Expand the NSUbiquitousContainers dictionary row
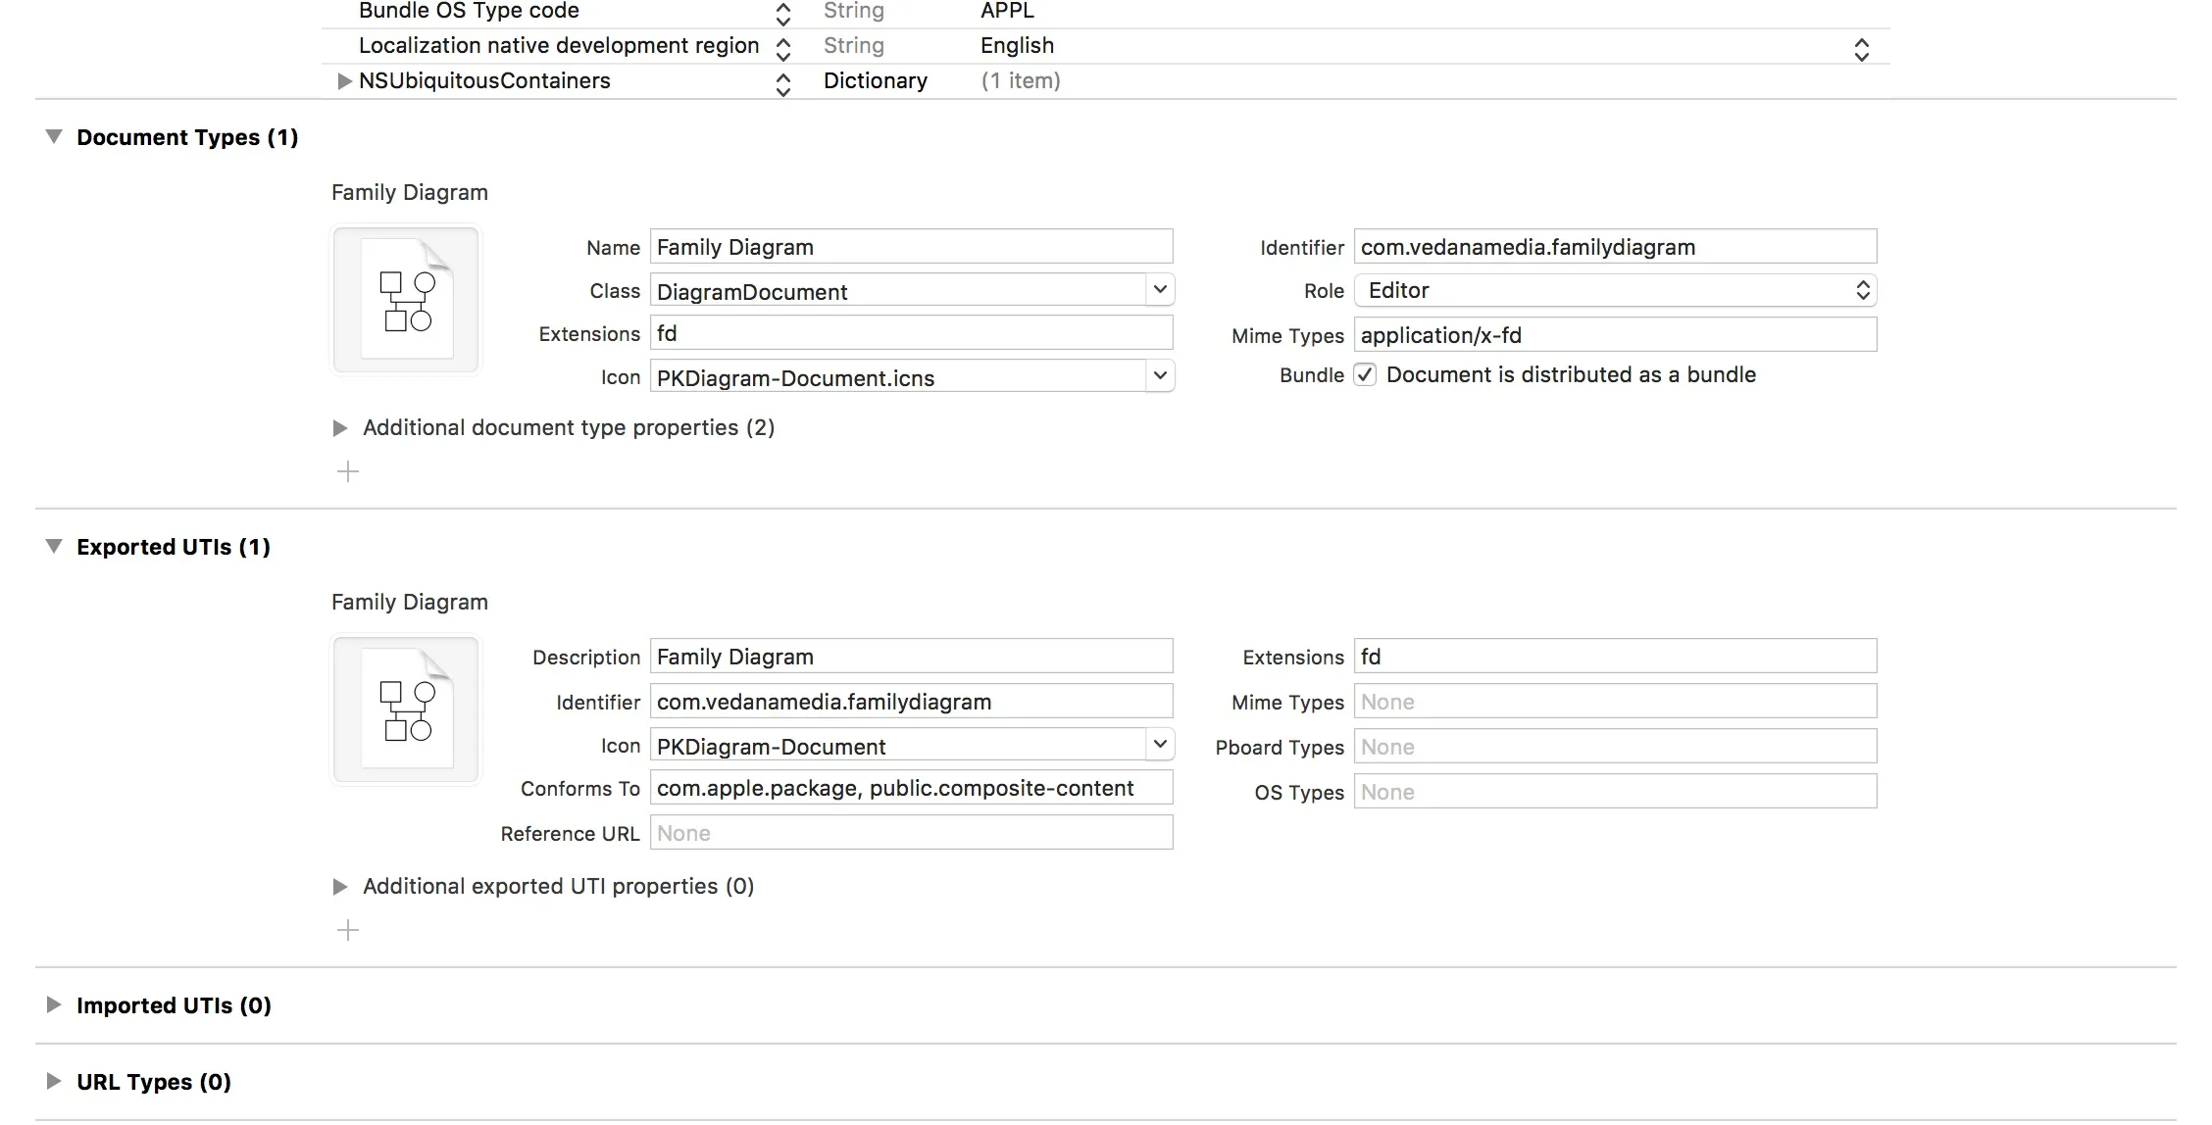The width and height of the screenshot is (2212, 1125). (x=344, y=81)
